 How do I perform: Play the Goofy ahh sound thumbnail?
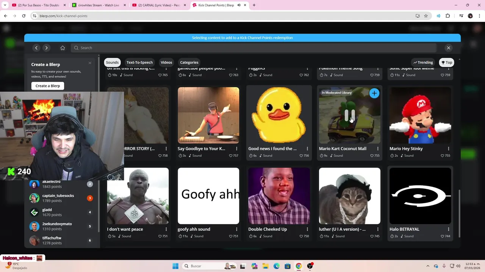coord(208,196)
